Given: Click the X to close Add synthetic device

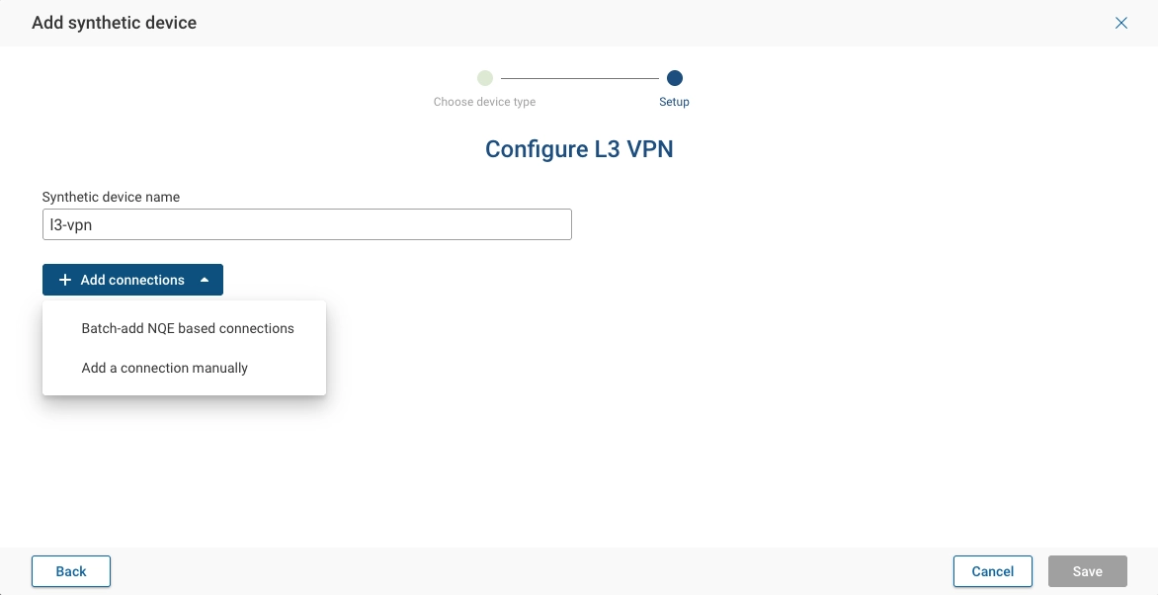Looking at the screenshot, I should click(x=1121, y=23).
